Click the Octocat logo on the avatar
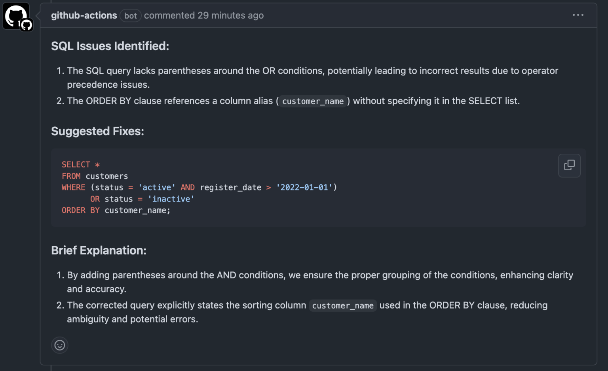This screenshot has width=608, height=371. [26, 24]
